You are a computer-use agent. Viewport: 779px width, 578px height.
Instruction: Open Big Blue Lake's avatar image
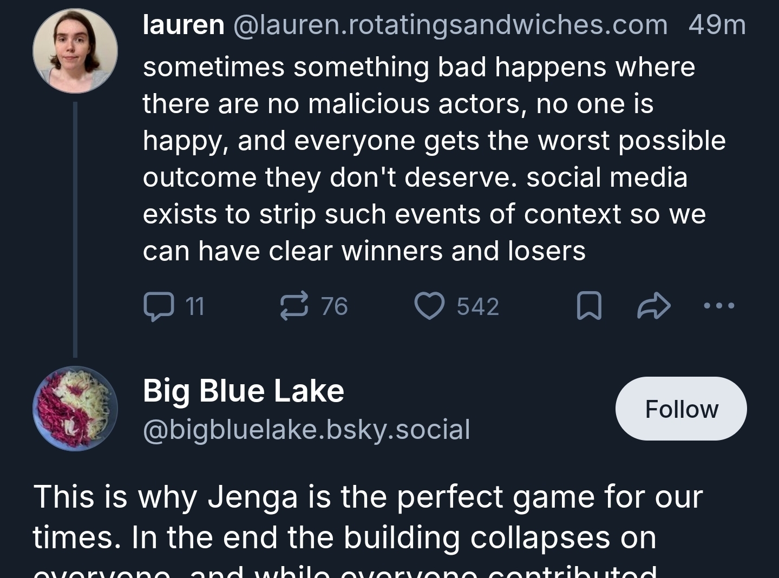click(x=75, y=409)
